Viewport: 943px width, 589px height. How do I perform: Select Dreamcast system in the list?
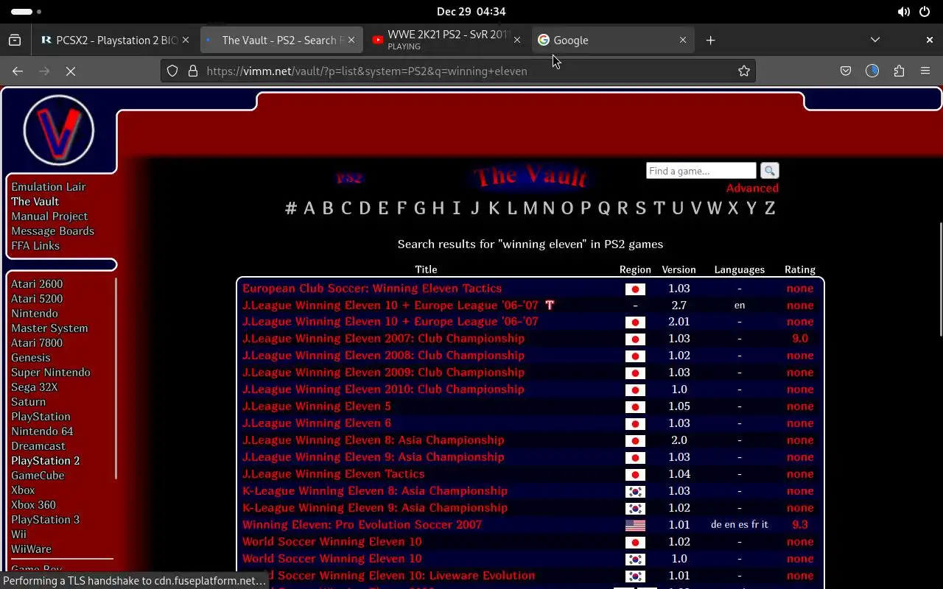pos(38,445)
